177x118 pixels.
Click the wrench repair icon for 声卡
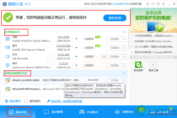coord(104,57)
